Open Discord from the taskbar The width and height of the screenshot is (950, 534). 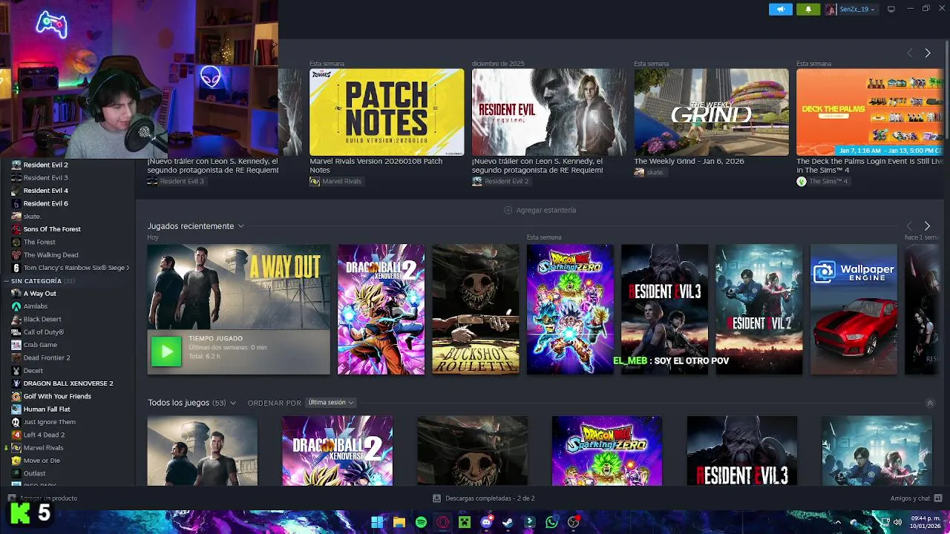point(486,522)
